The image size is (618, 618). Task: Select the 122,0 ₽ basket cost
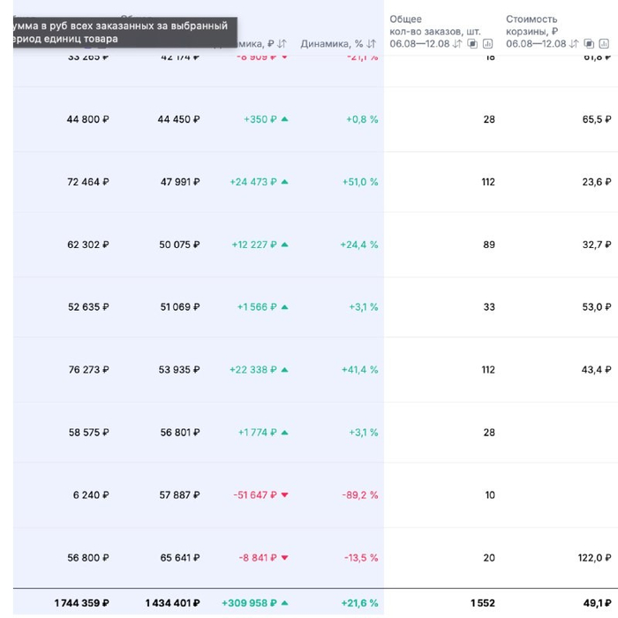594,558
